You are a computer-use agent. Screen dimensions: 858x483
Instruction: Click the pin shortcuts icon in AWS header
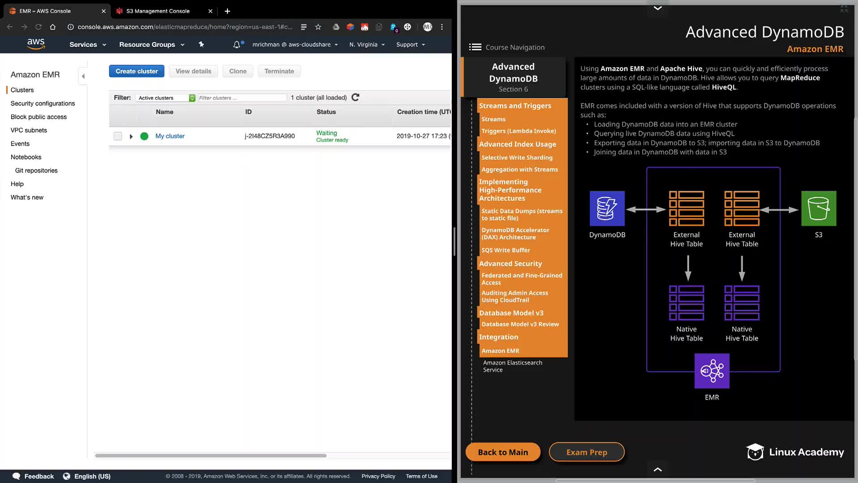click(x=201, y=44)
